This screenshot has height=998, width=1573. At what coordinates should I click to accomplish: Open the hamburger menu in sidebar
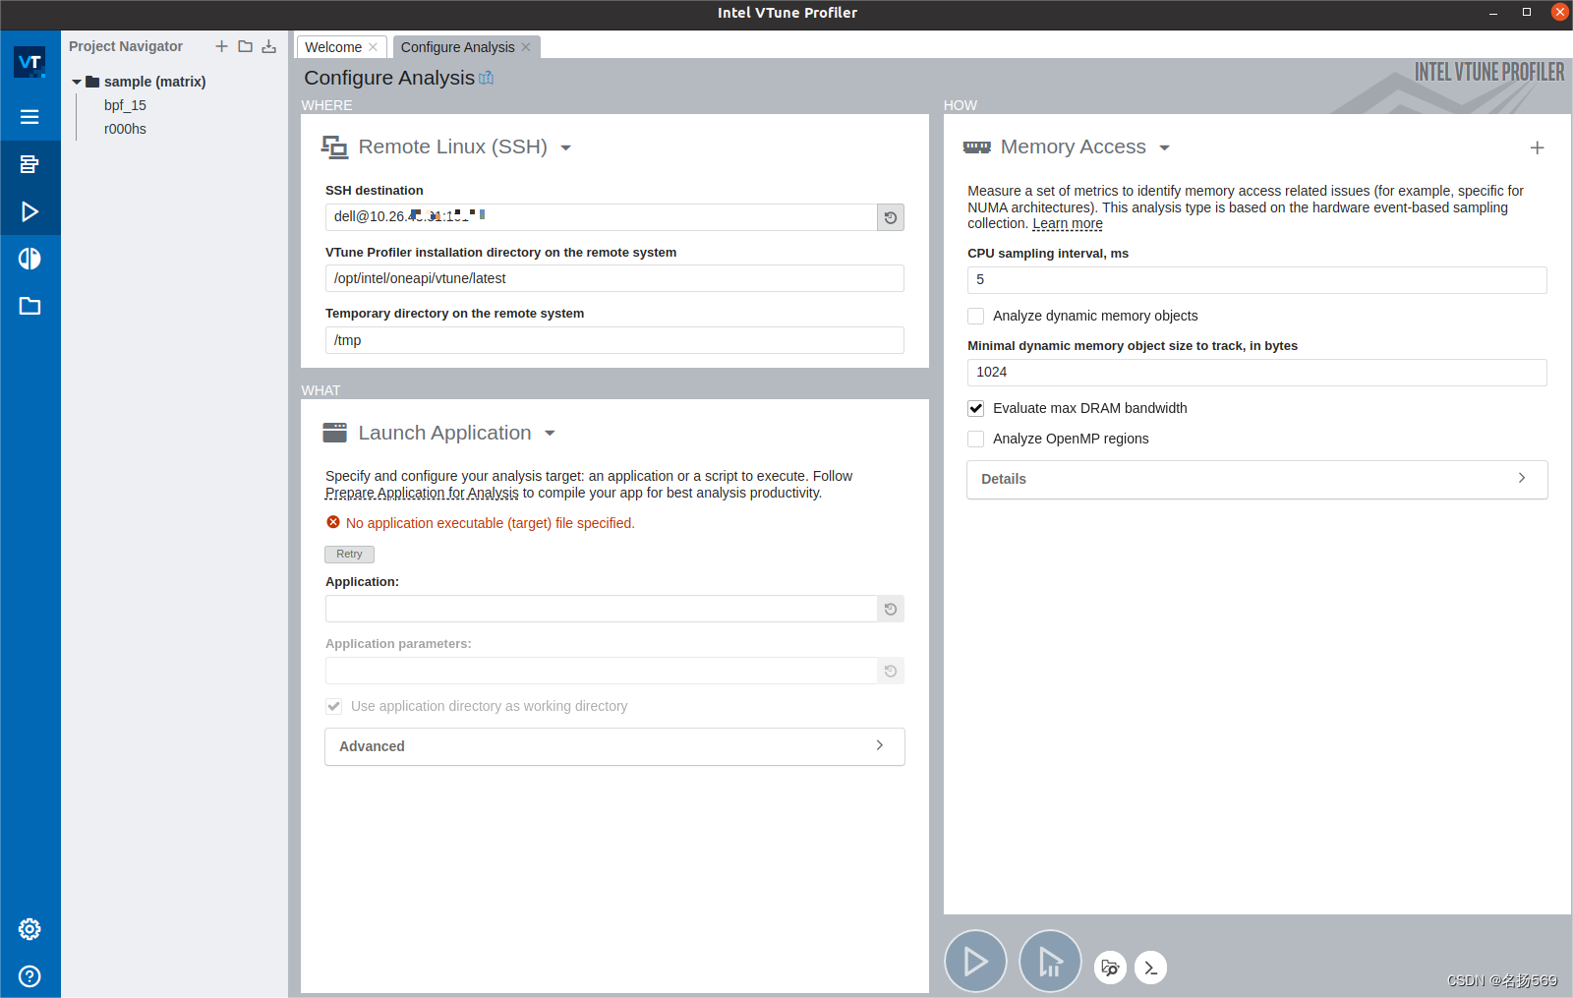coord(29,117)
